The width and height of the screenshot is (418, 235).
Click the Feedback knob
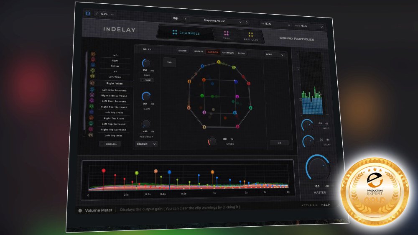(146, 124)
